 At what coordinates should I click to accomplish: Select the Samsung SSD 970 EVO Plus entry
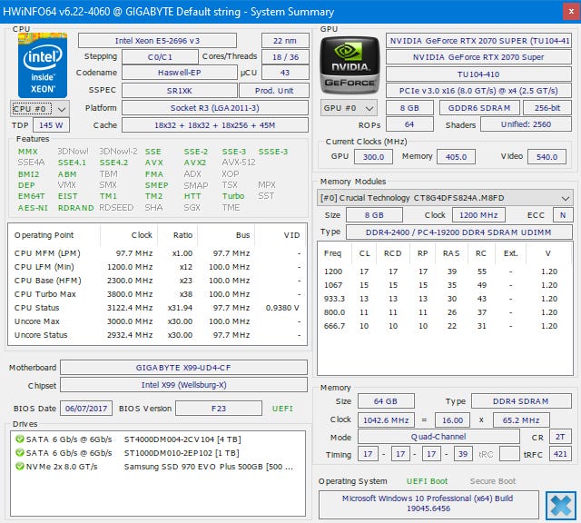[x=208, y=467]
